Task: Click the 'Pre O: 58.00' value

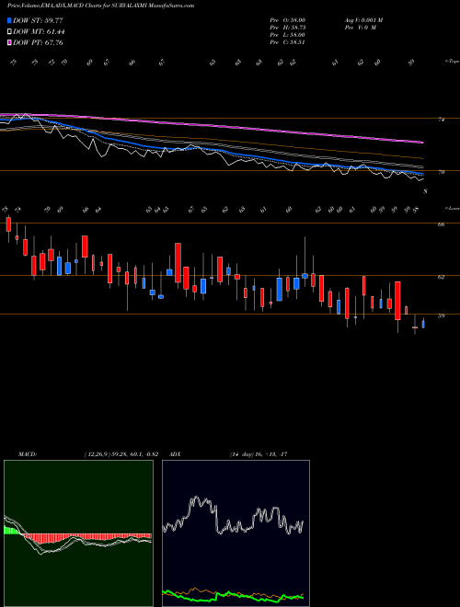Action: click(x=288, y=20)
